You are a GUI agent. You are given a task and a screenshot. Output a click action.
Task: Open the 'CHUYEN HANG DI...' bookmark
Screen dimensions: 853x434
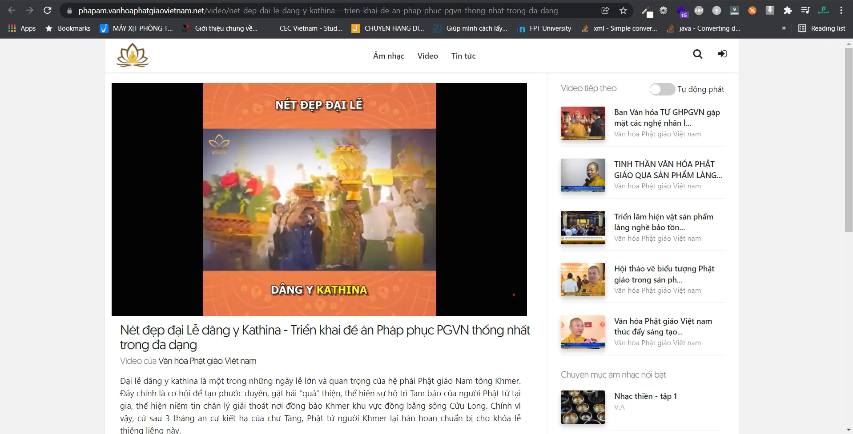coord(388,28)
